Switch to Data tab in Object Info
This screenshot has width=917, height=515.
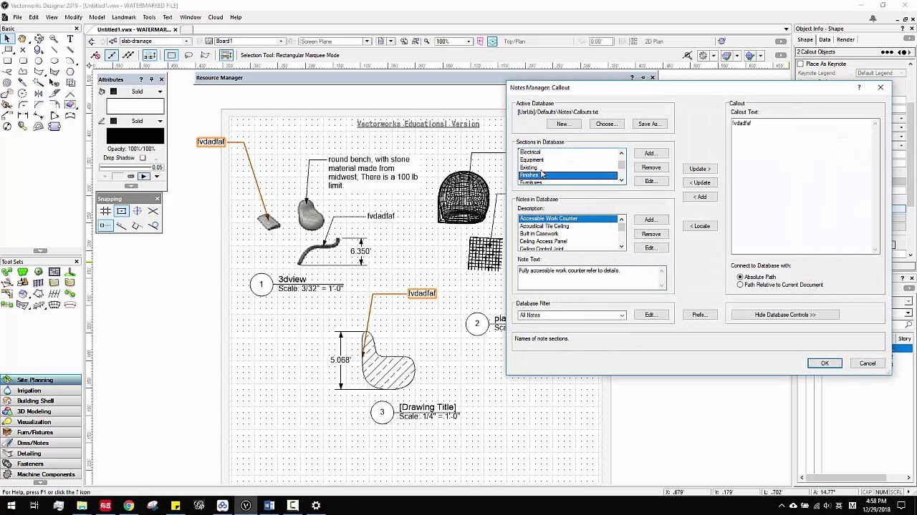[825, 40]
